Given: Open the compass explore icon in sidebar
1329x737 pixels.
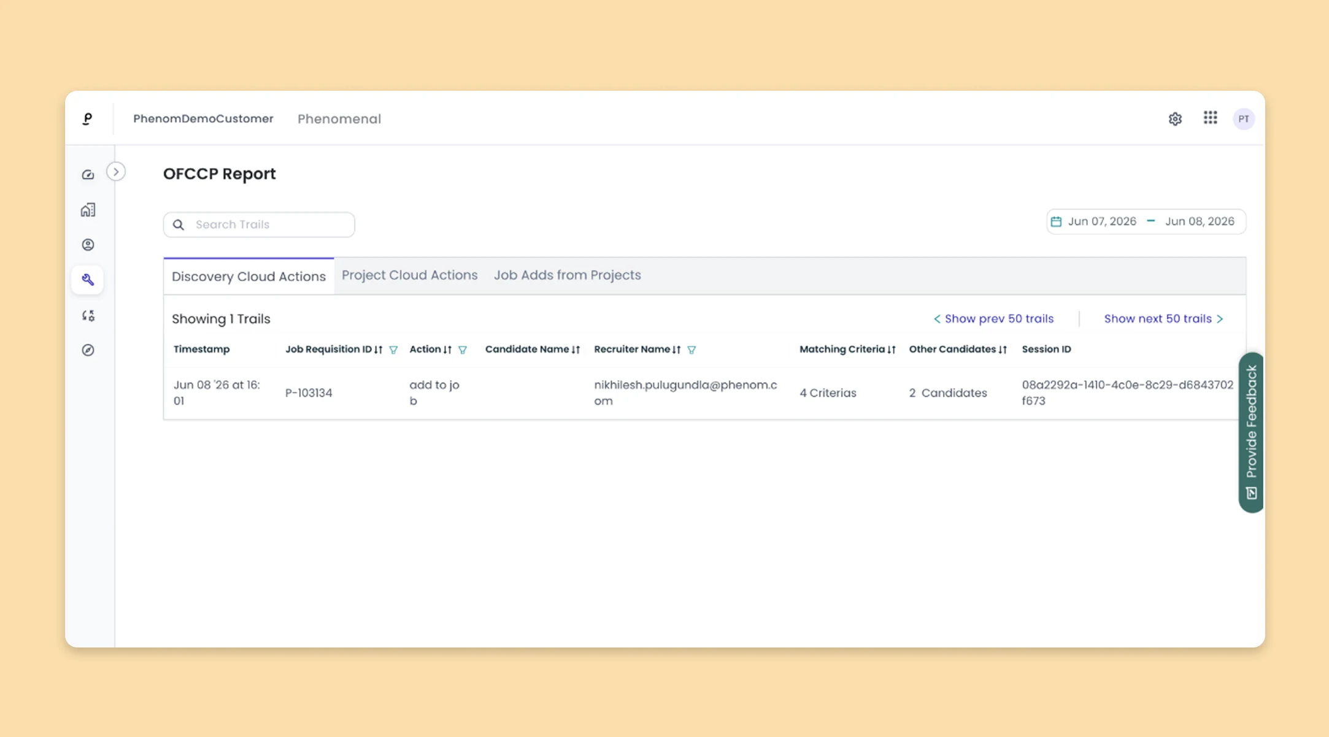Looking at the screenshot, I should tap(88, 350).
